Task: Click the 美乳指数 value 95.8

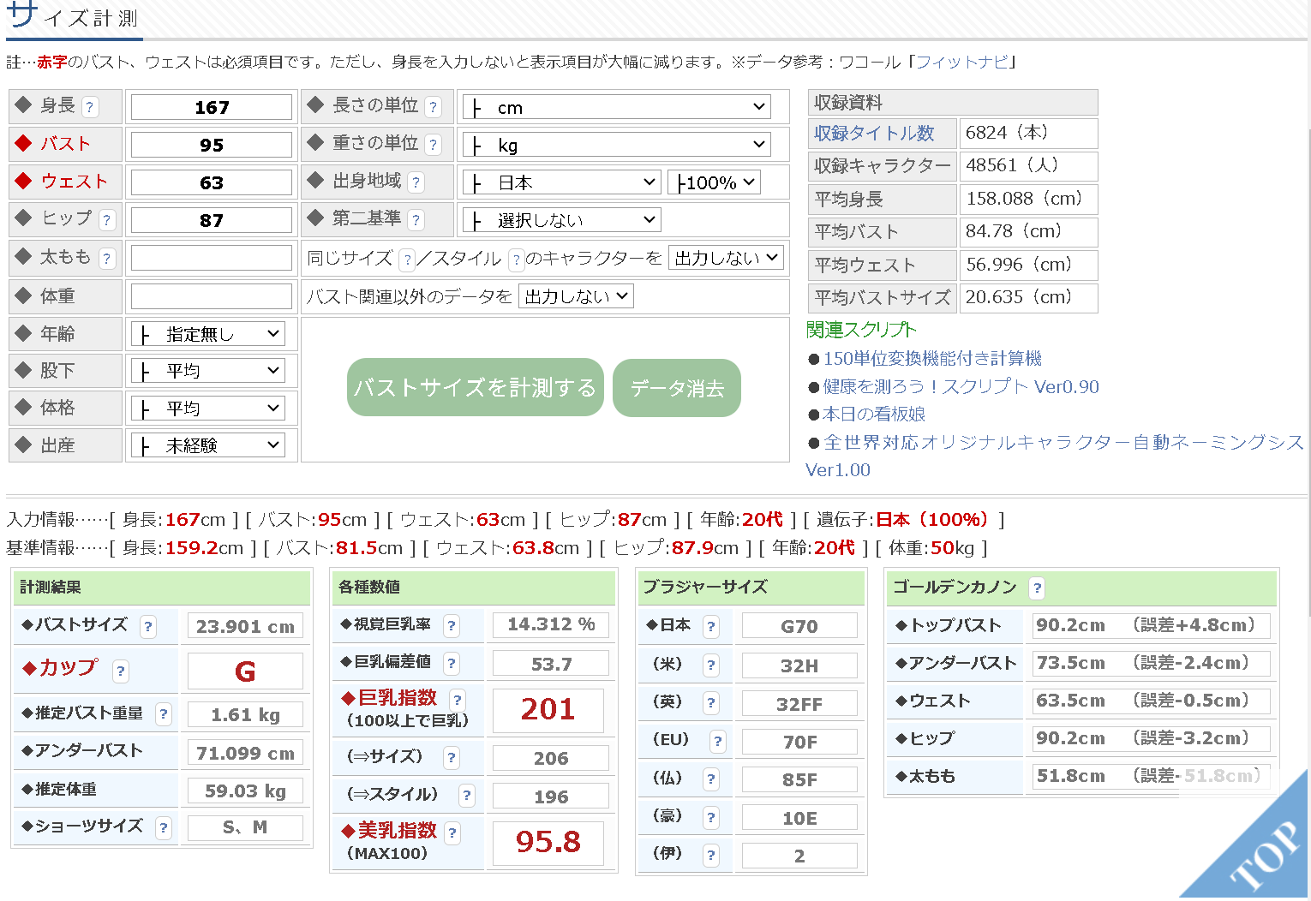Action: (x=548, y=843)
